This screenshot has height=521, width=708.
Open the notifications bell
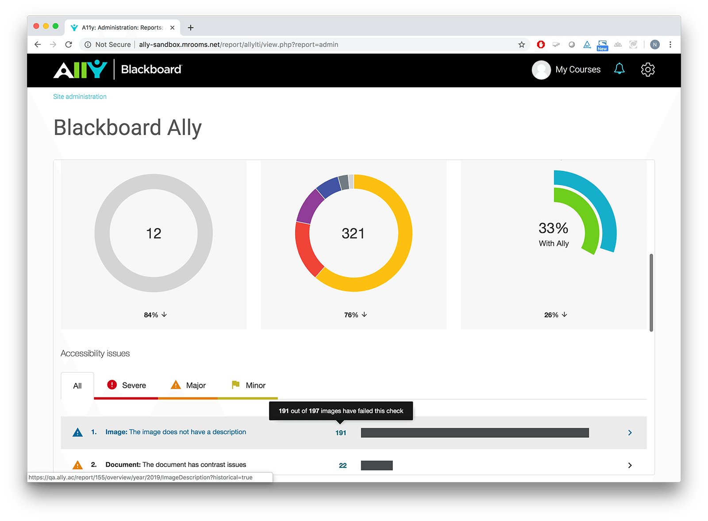click(x=619, y=69)
